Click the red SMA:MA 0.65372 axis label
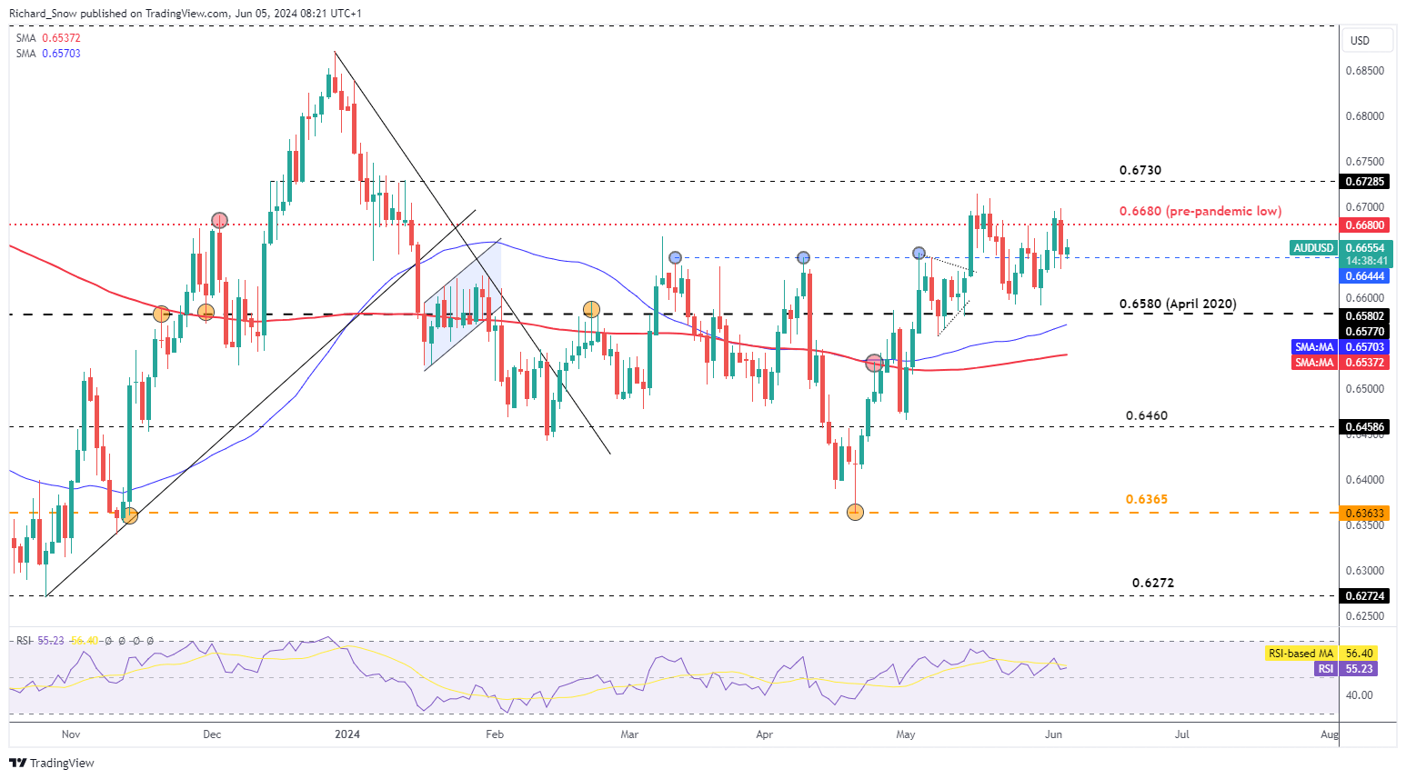 pos(1340,362)
